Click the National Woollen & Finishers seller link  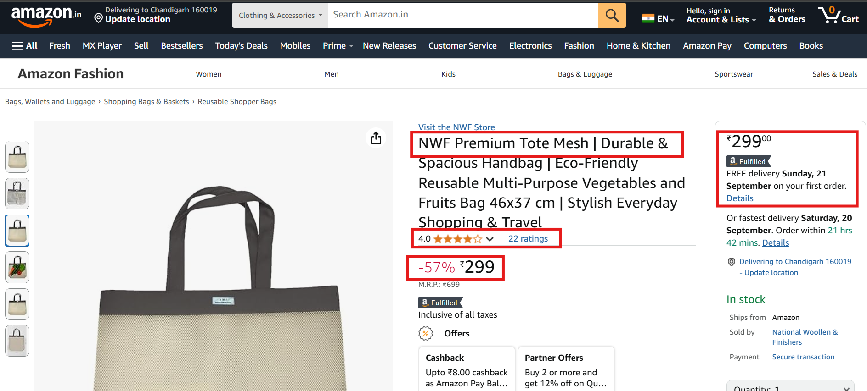pos(805,337)
